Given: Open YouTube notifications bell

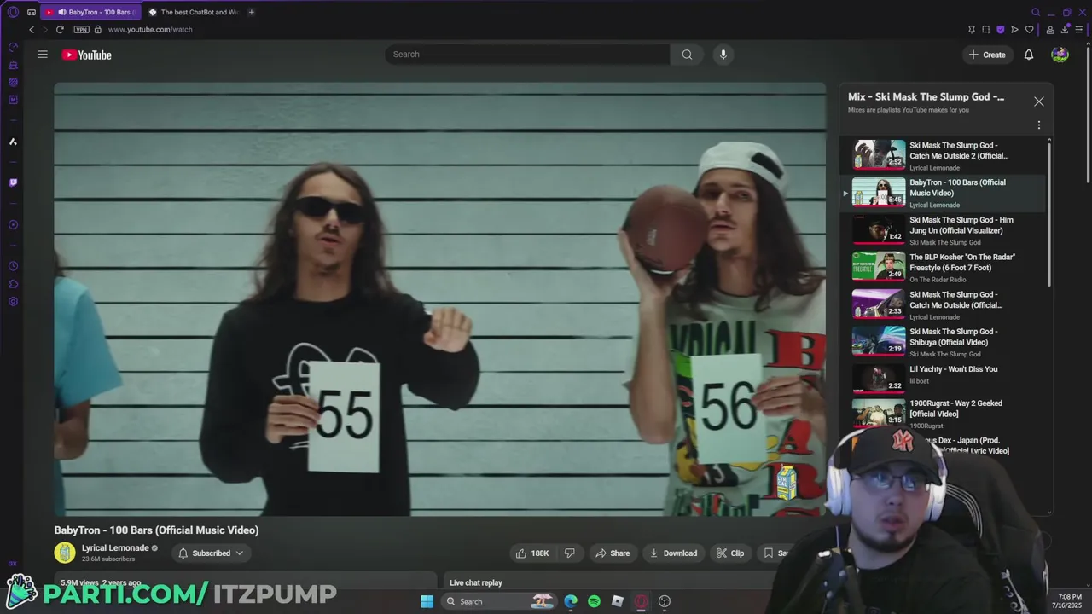Looking at the screenshot, I should (x=1029, y=55).
